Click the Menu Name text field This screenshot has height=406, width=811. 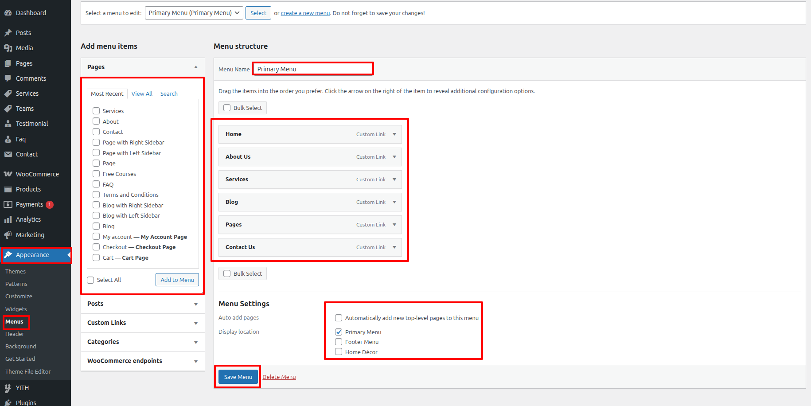click(313, 69)
